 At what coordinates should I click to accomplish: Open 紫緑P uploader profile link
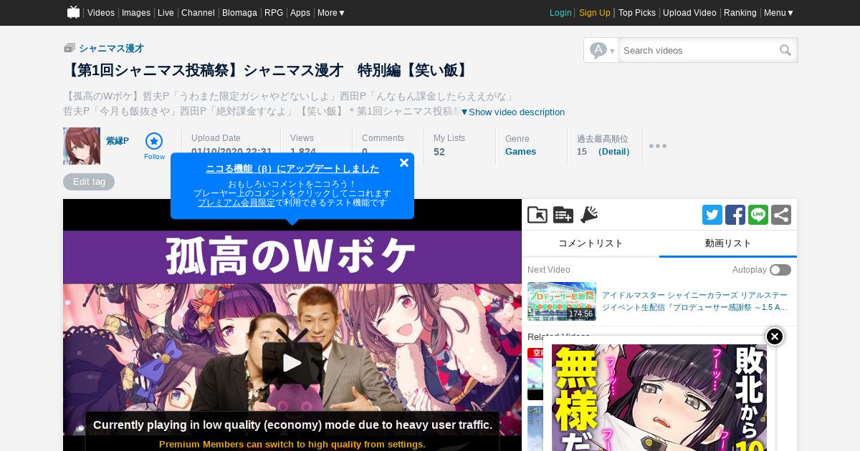(118, 141)
